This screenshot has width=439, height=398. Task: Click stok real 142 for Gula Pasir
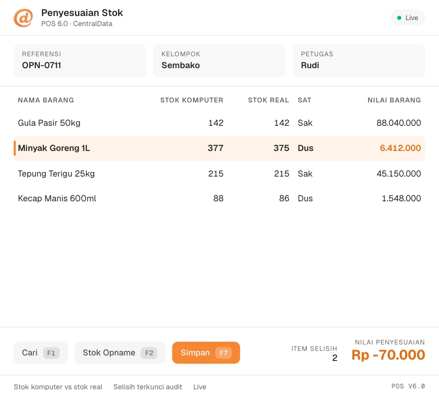(282, 123)
